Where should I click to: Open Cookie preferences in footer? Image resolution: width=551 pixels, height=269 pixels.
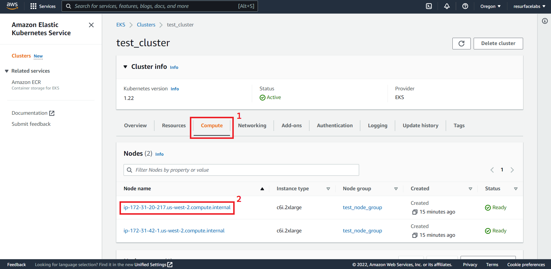point(526,265)
